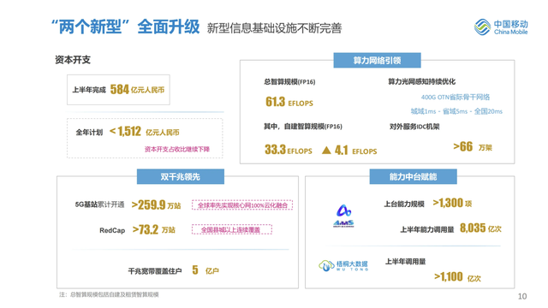Click the slide title "两个新型" 全面升级

click(x=126, y=27)
